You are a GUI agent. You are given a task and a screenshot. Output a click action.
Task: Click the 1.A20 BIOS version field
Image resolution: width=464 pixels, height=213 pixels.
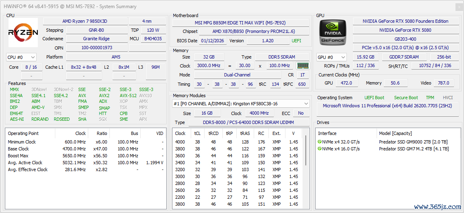pos(268,41)
